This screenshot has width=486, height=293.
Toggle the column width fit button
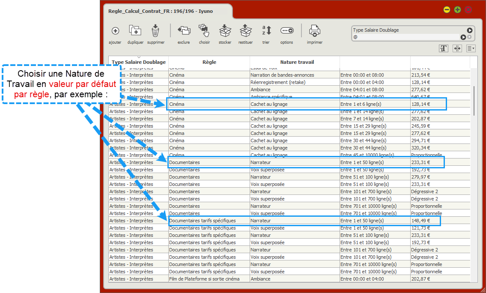(457, 48)
